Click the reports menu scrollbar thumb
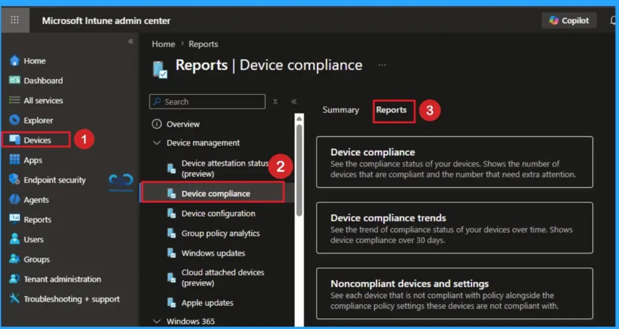 pos(299,170)
